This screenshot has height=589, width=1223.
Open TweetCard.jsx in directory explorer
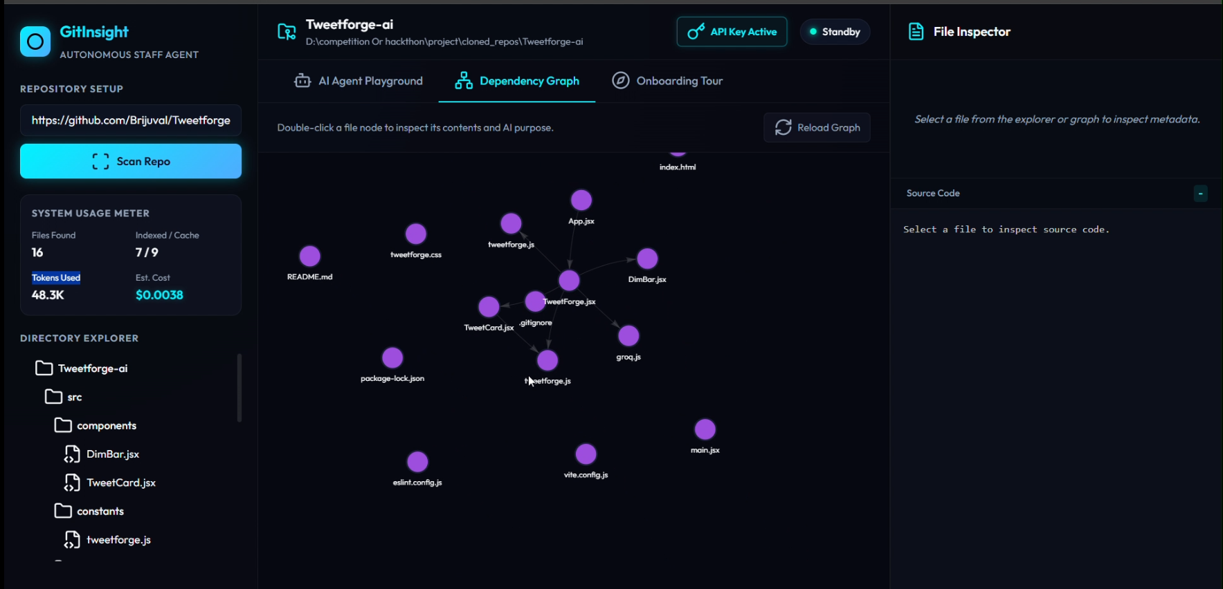pos(110,483)
